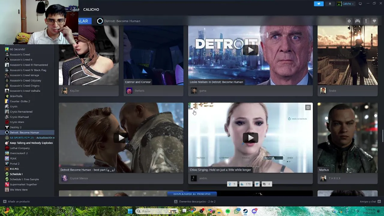Open WhatsApp from the taskbar
Viewport: 384px width, 216px height.
(237, 211)
